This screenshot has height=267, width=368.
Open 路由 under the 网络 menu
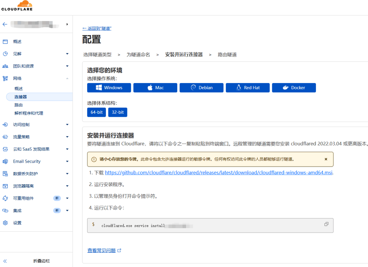pos(19,105)
